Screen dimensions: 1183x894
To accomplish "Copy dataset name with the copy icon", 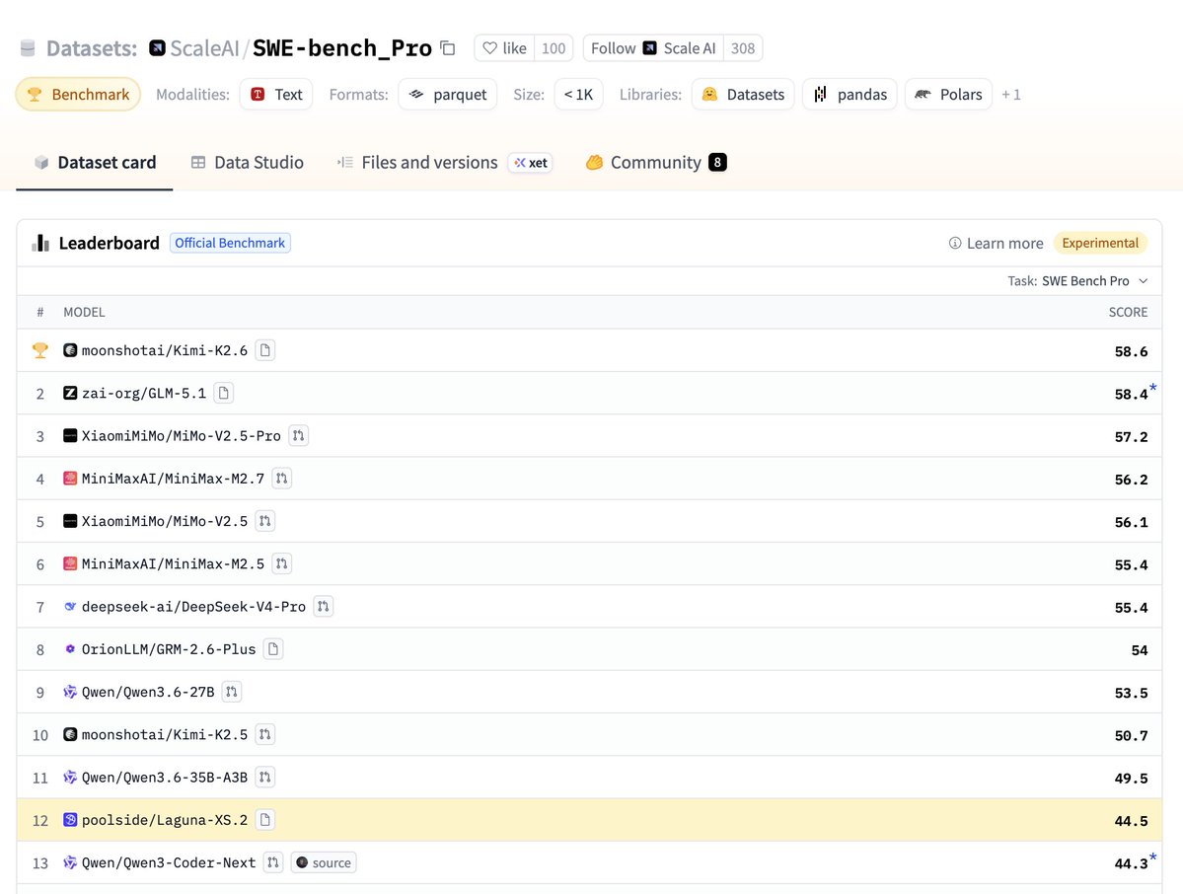I will click(x=447, y=48).
